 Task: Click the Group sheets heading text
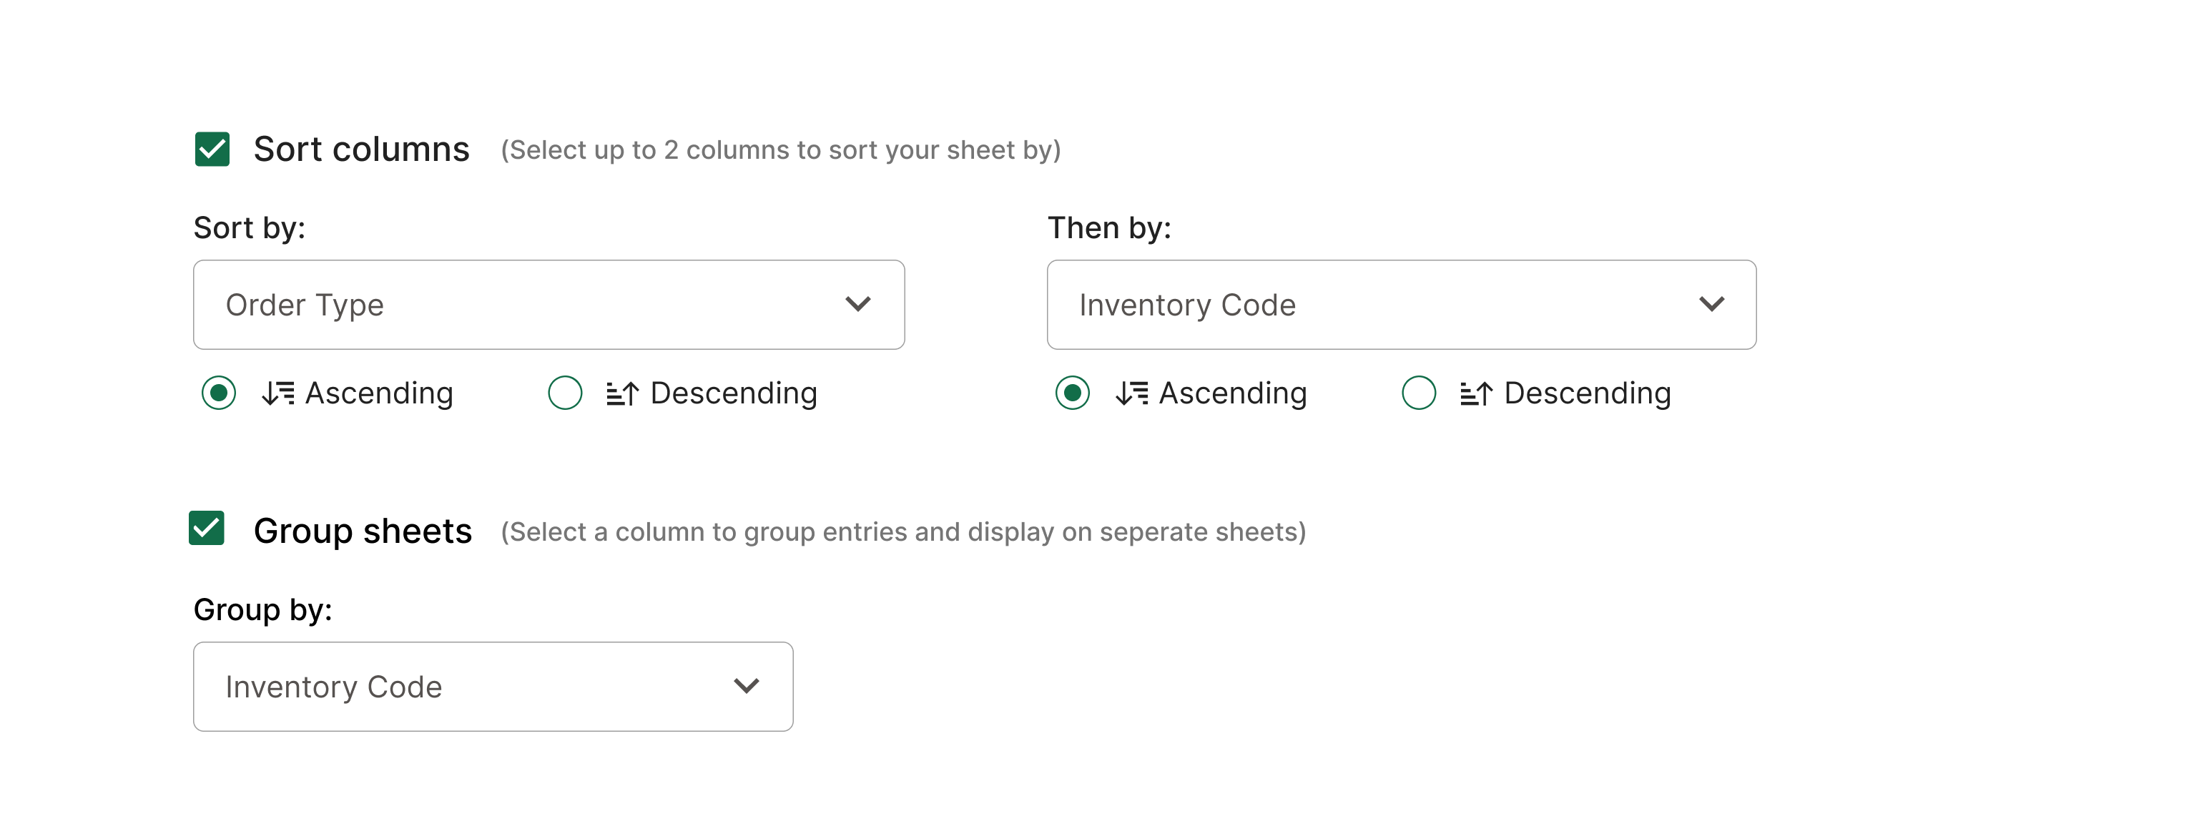click(x=363, y=531)
